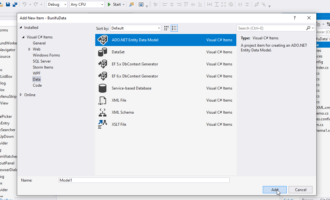Select EF 6.x DbContext Generator template

(x=166, y=76)
